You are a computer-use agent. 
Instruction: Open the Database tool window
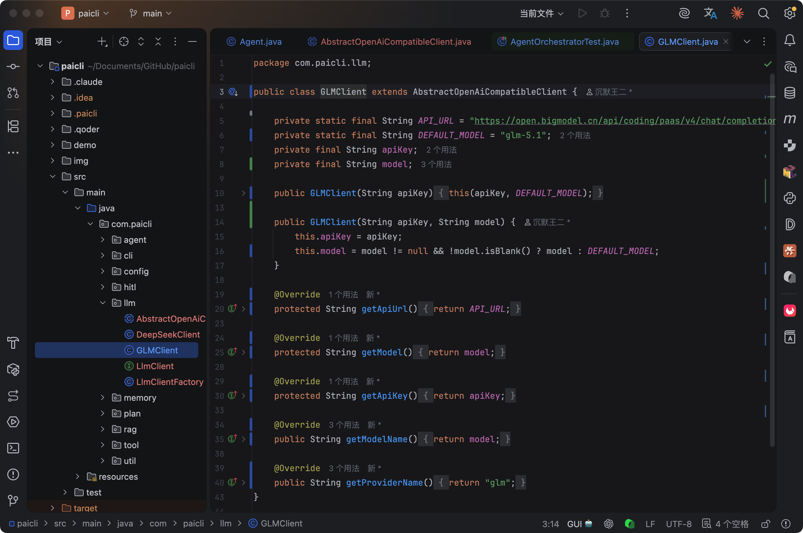[789, 93]
